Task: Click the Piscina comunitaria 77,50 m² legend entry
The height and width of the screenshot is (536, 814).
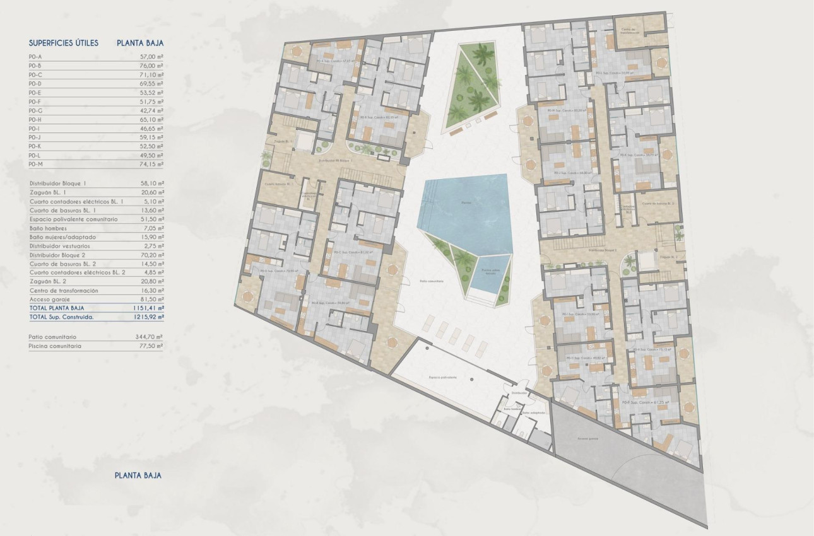Action: coord(95,346)
